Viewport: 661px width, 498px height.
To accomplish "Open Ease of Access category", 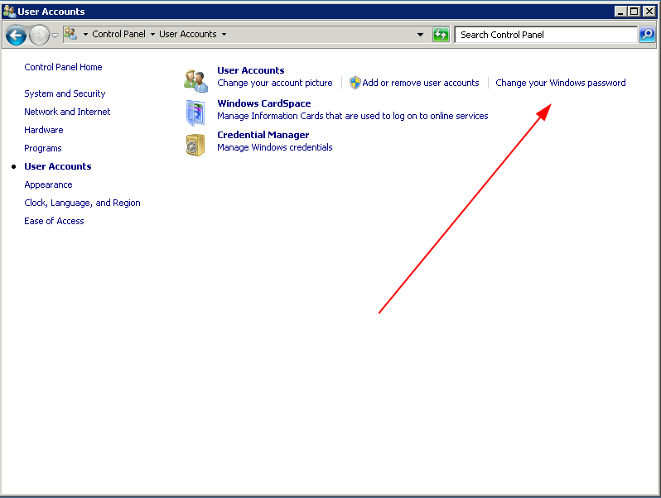I will pos(54,221).
